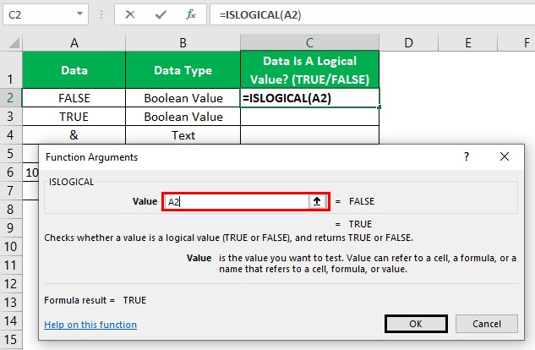The image size is (535, 350).
Task: Select row 2 header
Action: 11,98
